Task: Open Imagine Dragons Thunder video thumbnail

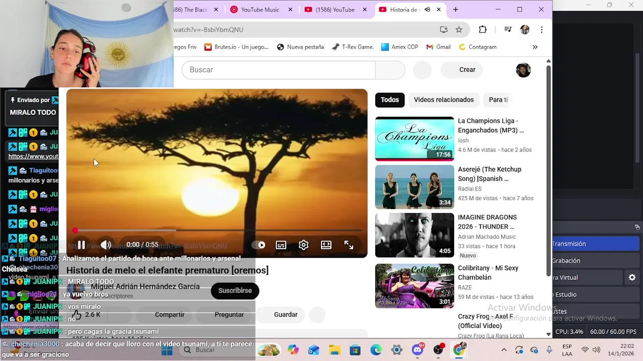Action: (414, 235)
